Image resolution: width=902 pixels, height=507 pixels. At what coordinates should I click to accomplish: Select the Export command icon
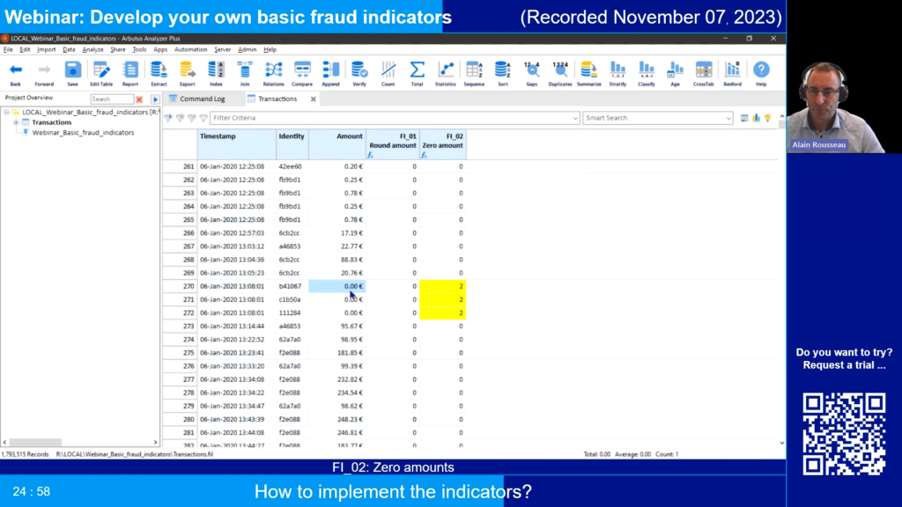[187, 74]
